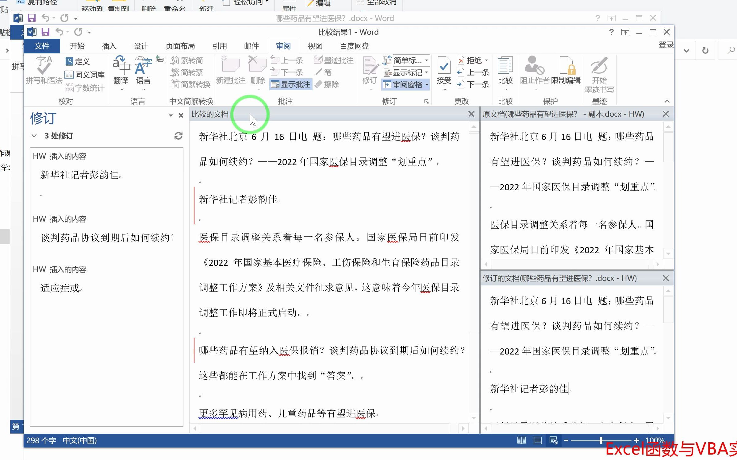737x461 pixels.
Task: Open Chinese conversion (简繁转换) options
Action: (190, 84)
